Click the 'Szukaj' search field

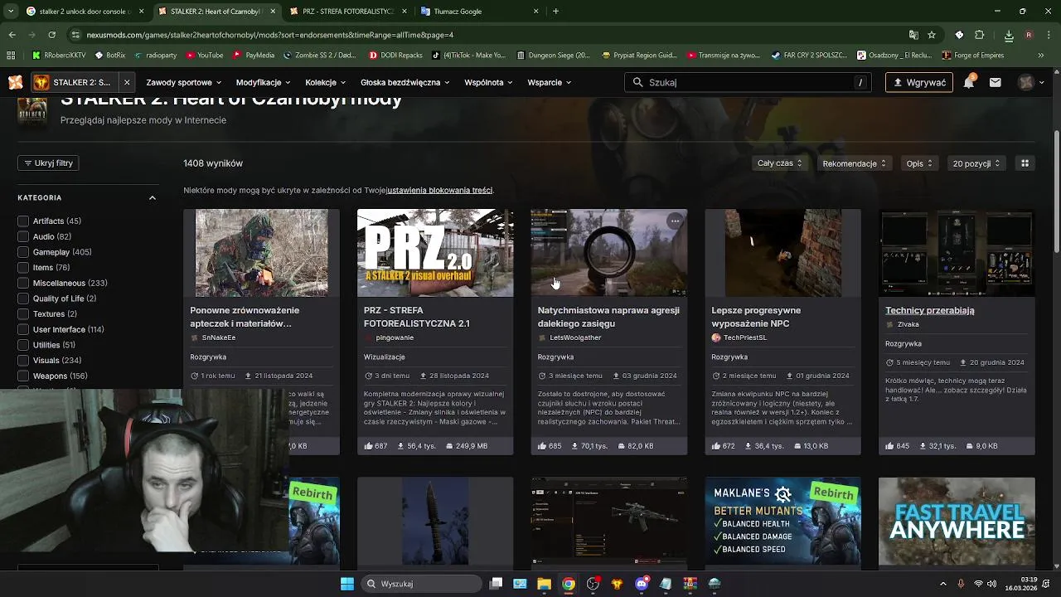749,82
